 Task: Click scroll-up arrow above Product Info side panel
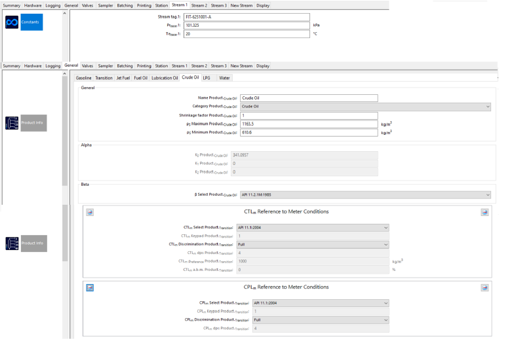64,73
